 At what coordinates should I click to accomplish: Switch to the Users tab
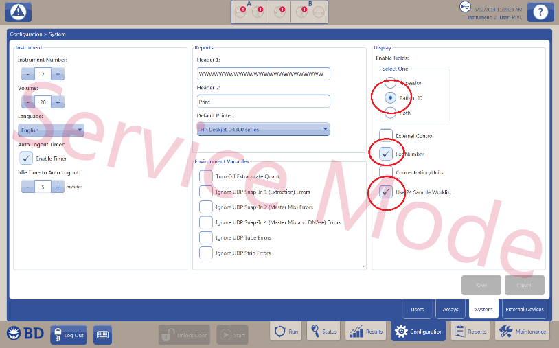(x=417, y=309)
